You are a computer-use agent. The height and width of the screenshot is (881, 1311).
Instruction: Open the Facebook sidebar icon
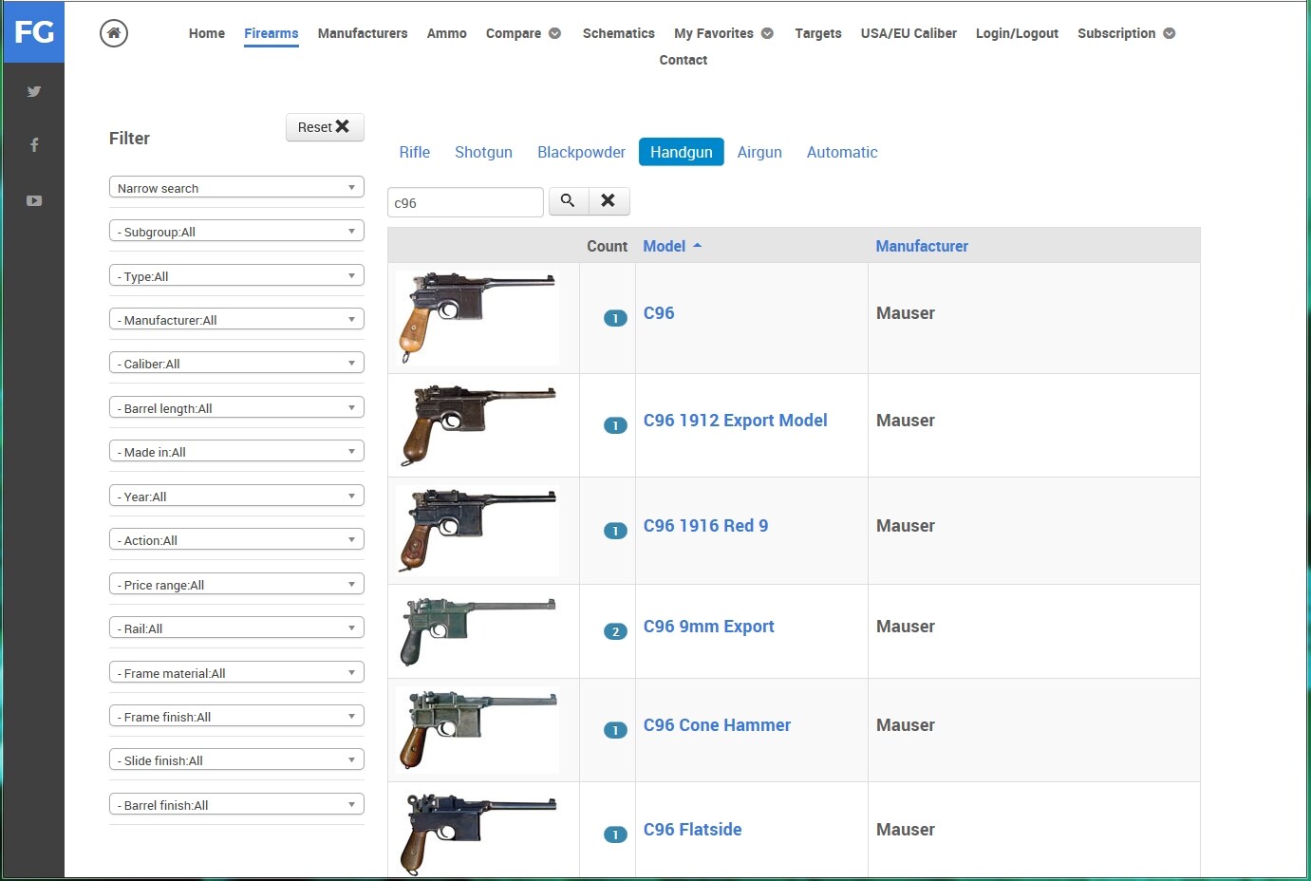click(x=34, y=144)
